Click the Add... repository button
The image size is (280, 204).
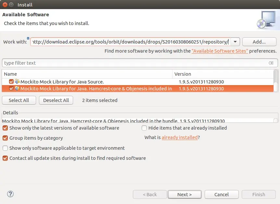[259, 42]
